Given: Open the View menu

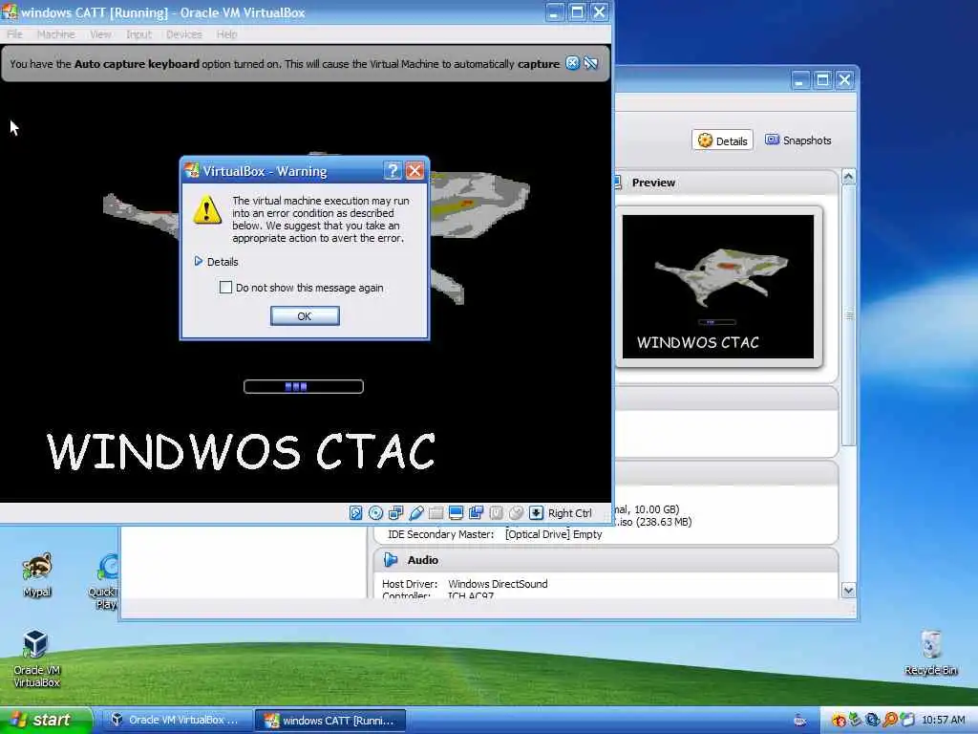Looking at the screenshot, I should [100, 34].
